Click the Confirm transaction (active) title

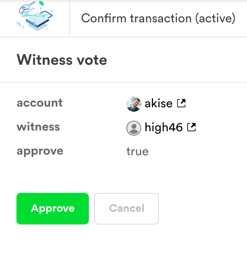(158, 18)
